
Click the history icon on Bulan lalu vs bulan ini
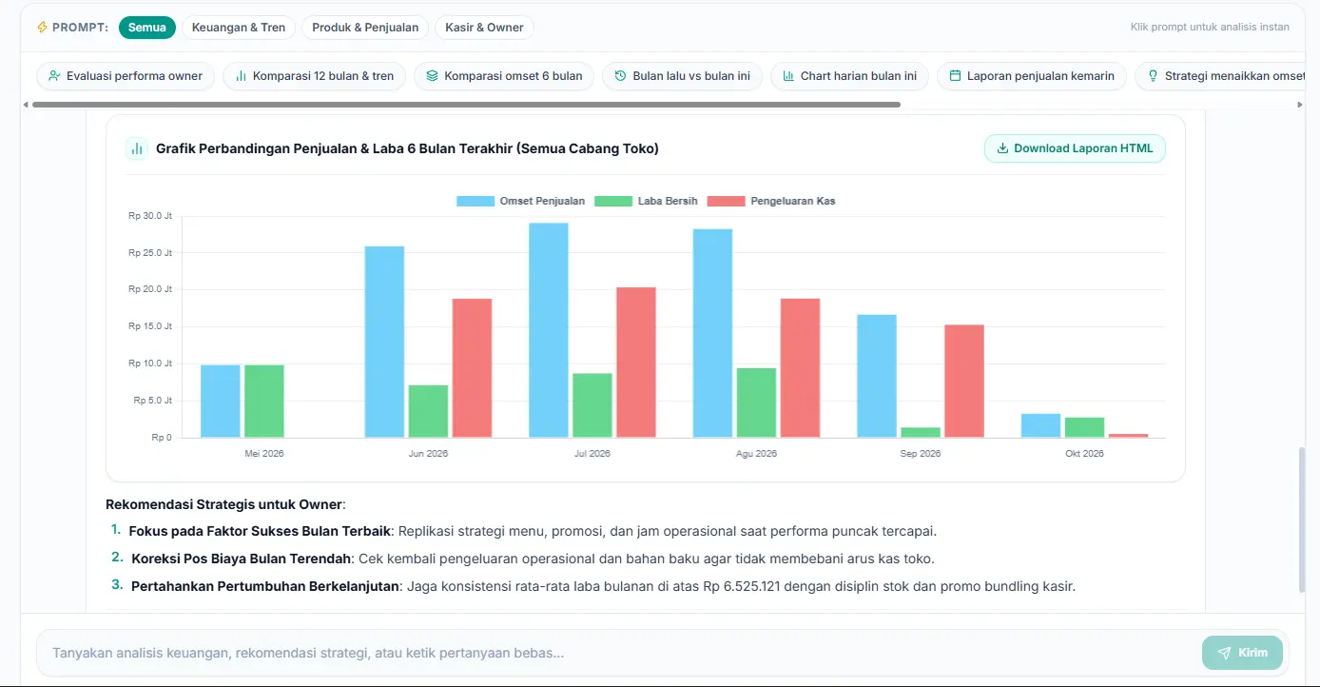[x=620, y=76]
